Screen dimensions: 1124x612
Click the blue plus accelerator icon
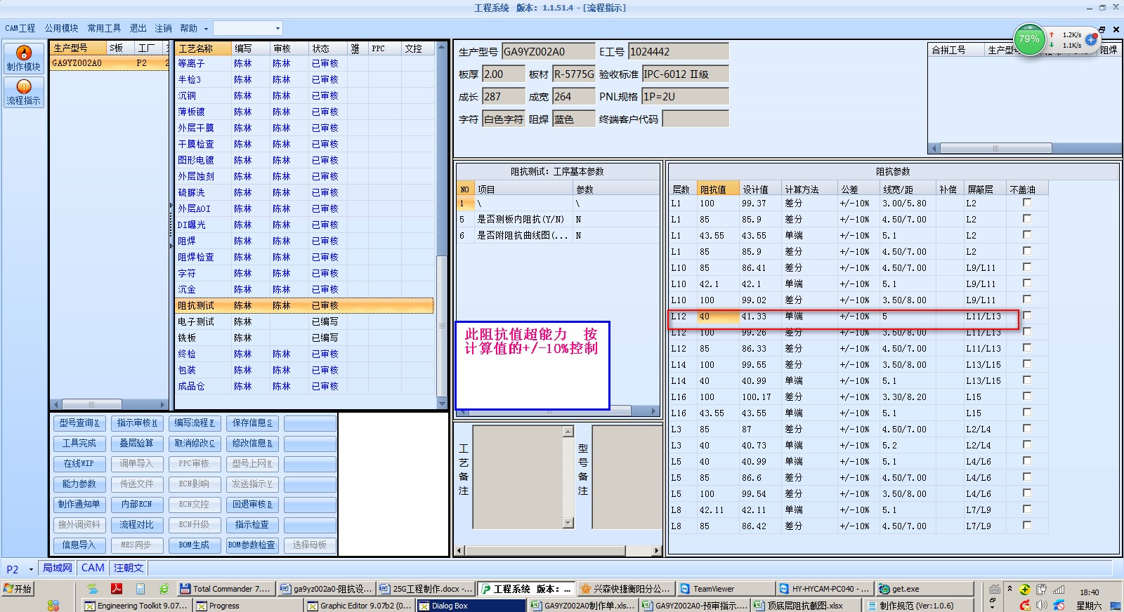tap(1091, 40)
